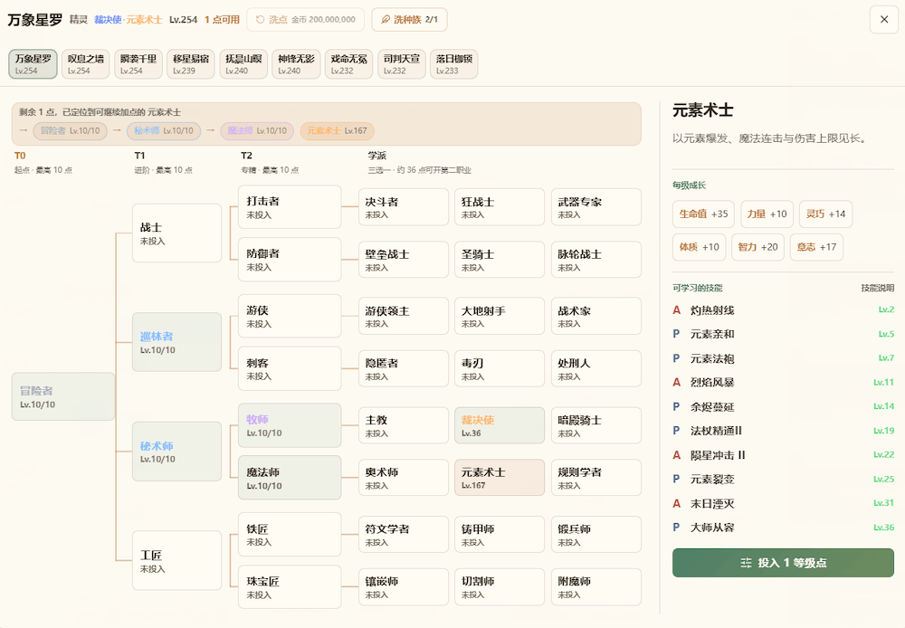Click the 冒险者 chip in the breadcrumb path
The width and height of the screenshot is (905, 628).
70,131
